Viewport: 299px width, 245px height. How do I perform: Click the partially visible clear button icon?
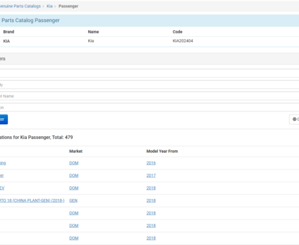click(x=294, y=119)
